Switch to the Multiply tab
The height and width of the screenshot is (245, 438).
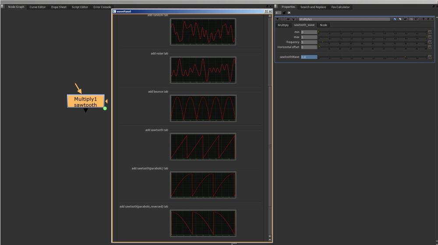coord(283,25)
